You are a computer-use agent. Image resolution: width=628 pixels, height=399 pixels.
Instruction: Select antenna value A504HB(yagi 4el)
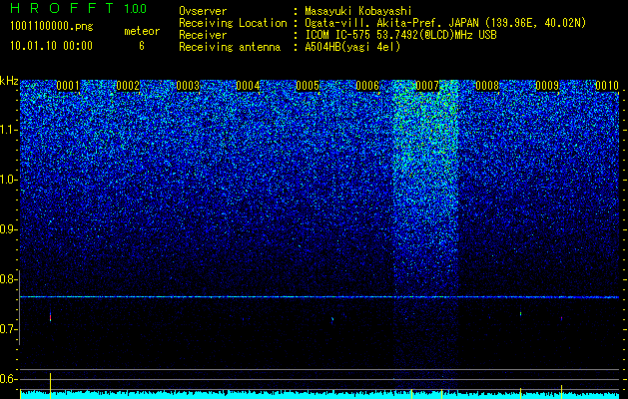point(352,47)
